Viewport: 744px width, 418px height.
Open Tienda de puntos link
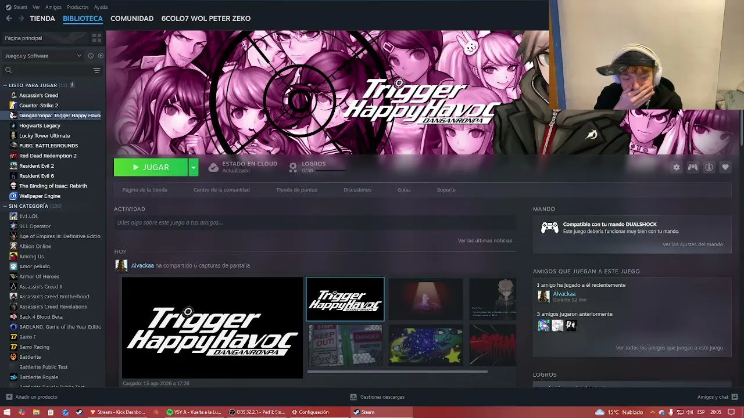coord(296,190)
